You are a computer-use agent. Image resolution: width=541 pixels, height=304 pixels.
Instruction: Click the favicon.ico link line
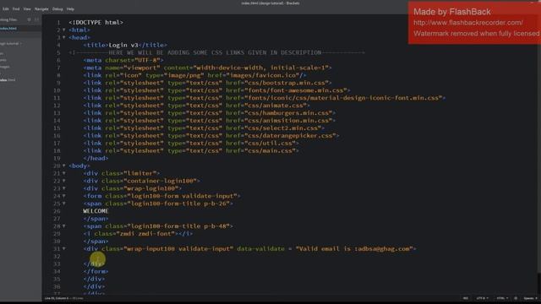[194, 75]
